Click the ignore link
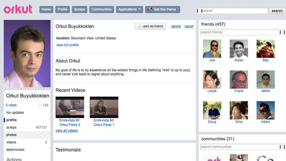Screen dimensions: 286x161 (x=176, y=26)
